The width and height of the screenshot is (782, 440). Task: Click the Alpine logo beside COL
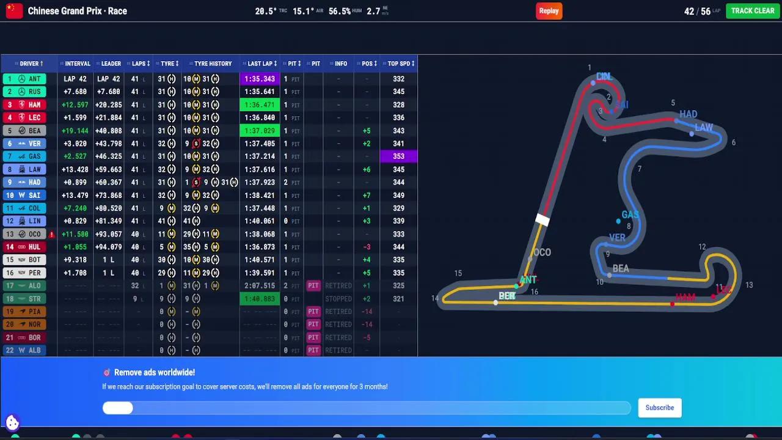click(x=21, y=208)
